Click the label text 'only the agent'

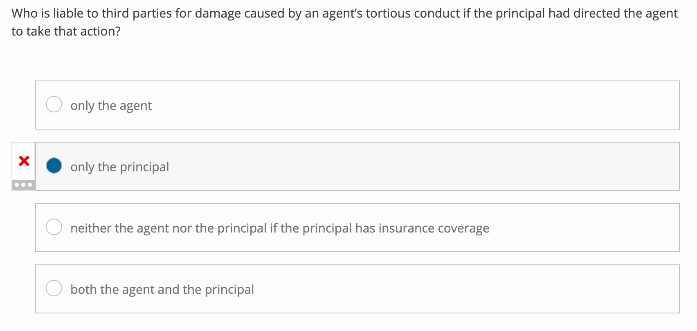tap(111, 105)
